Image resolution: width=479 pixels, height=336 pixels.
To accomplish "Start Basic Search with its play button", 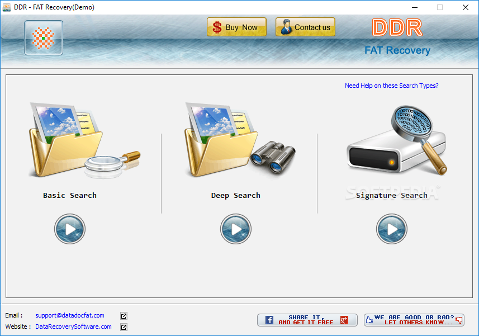I will (x=70, y=229).
